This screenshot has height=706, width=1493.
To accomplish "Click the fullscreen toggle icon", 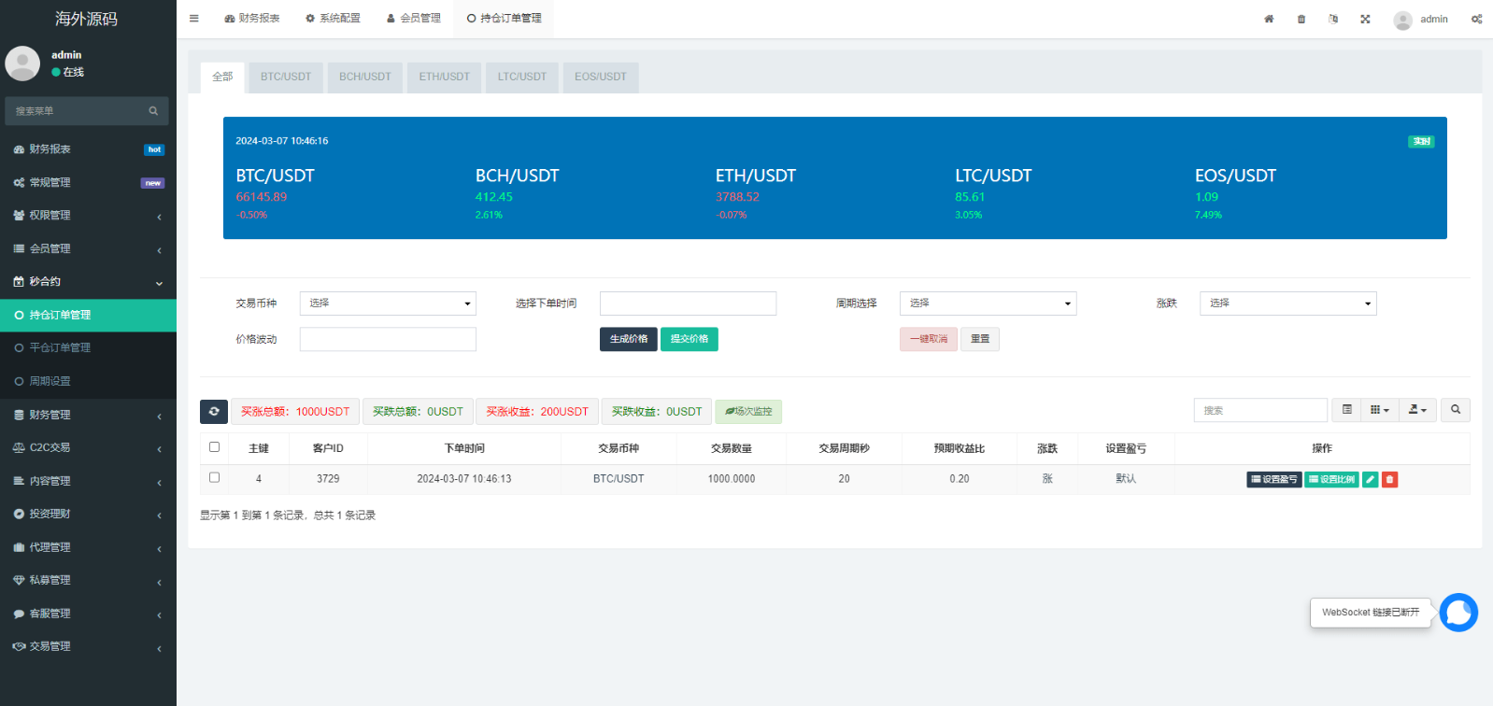I will pyautogui.click(x=1365, y=19).
